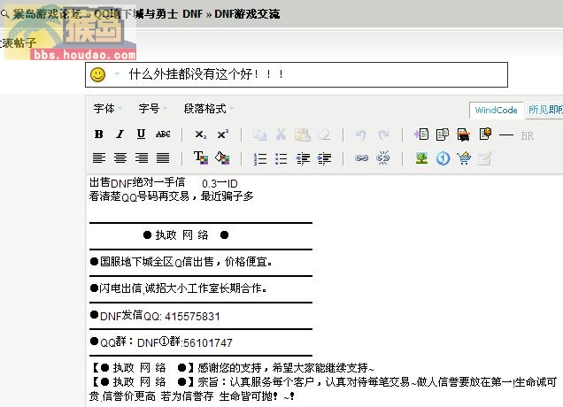This screenshot has height=407, width=563.
Task: Click the greyed-out edit note icon
Action: 484,158
